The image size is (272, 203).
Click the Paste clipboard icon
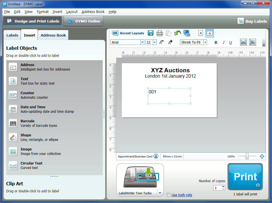[x=168, y=33]
